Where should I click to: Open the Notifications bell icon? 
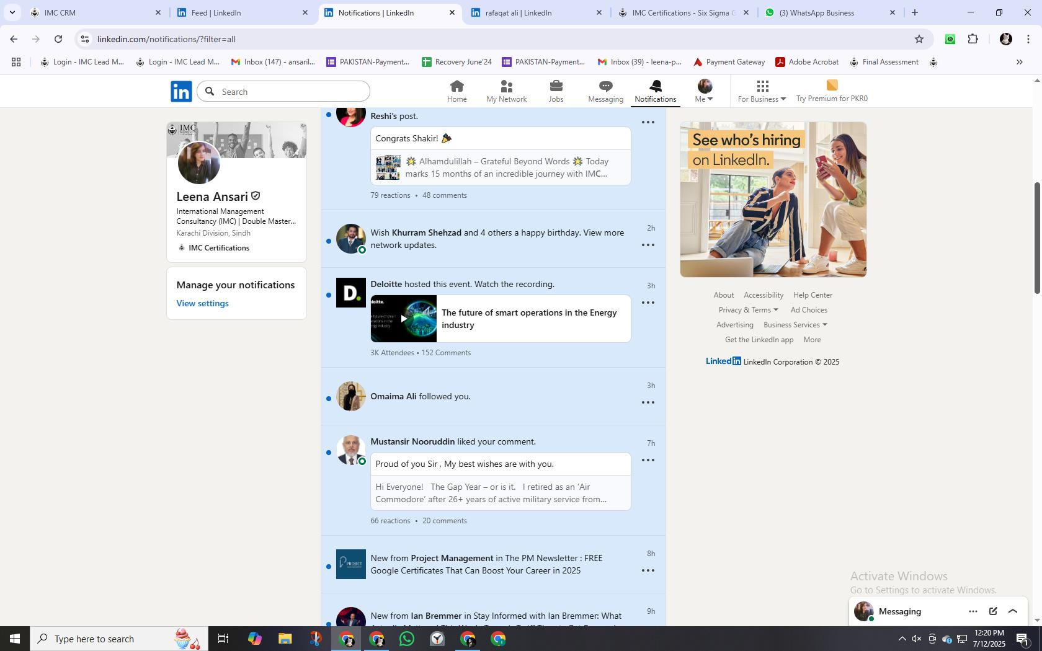coord(655,91)
